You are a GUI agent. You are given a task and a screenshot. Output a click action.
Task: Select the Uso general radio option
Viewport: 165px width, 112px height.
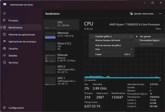(145, 36)
